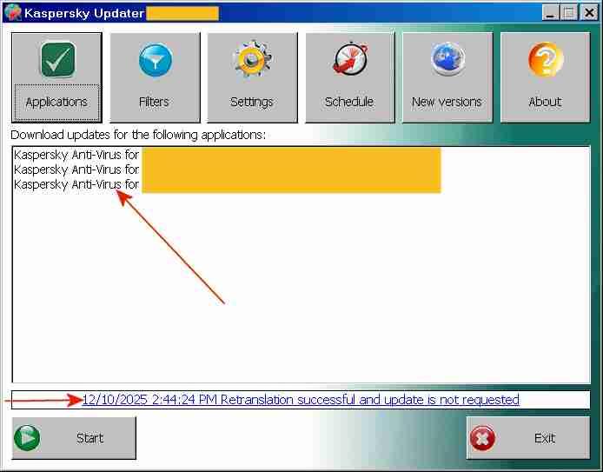Open the New versions tab label
The width and height of the screenshot is (603, 472).
(447, 102)
